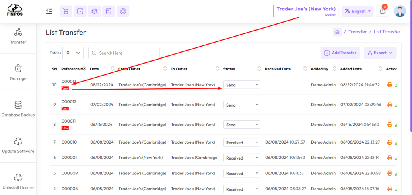Click date cell 08/22/2024
Image resolution: width=412 pixels, height=195 pixels.
coord(101,85)
